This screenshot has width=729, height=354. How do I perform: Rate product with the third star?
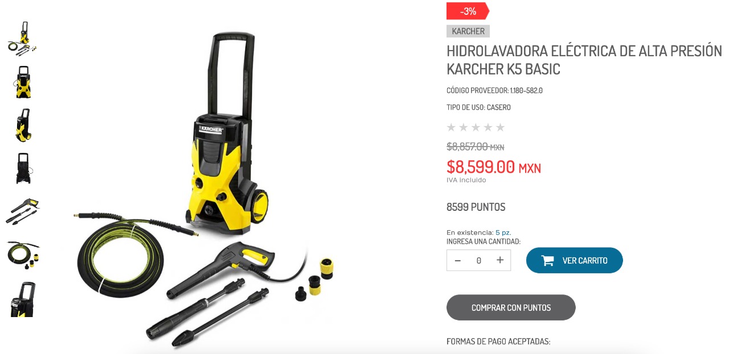click(476, 127)
